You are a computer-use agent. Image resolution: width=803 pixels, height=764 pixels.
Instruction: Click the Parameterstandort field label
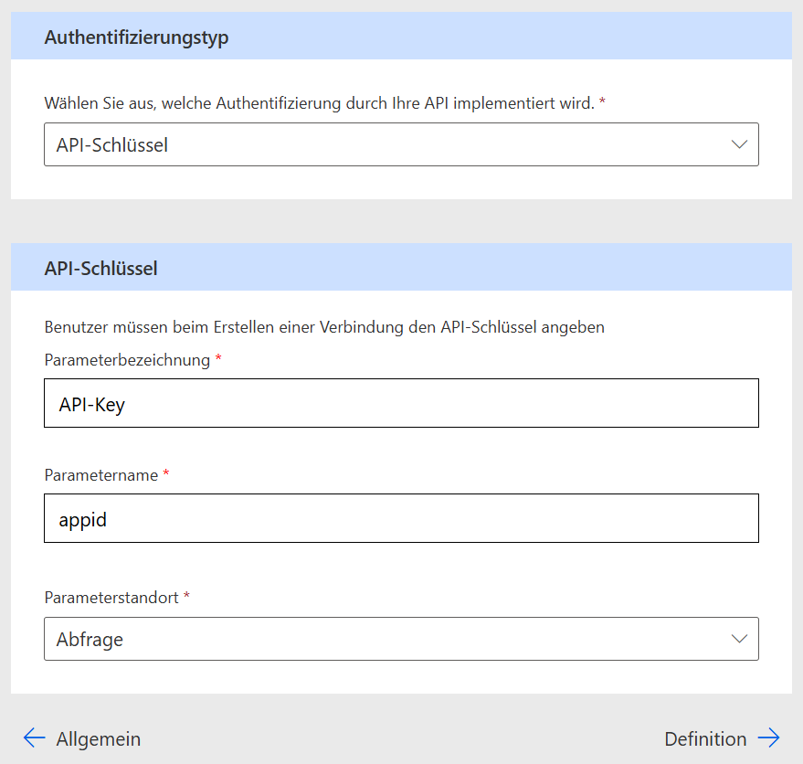[111, 597]
